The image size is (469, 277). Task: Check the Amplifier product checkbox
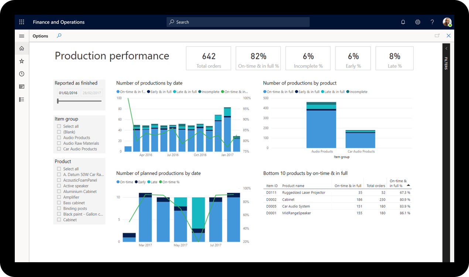pos(58,197)
